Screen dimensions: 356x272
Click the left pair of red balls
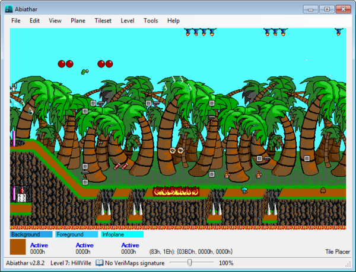[65, 64]
